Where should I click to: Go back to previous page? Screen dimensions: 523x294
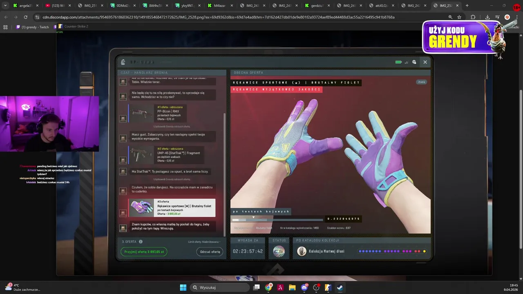(x=6, y=17)
